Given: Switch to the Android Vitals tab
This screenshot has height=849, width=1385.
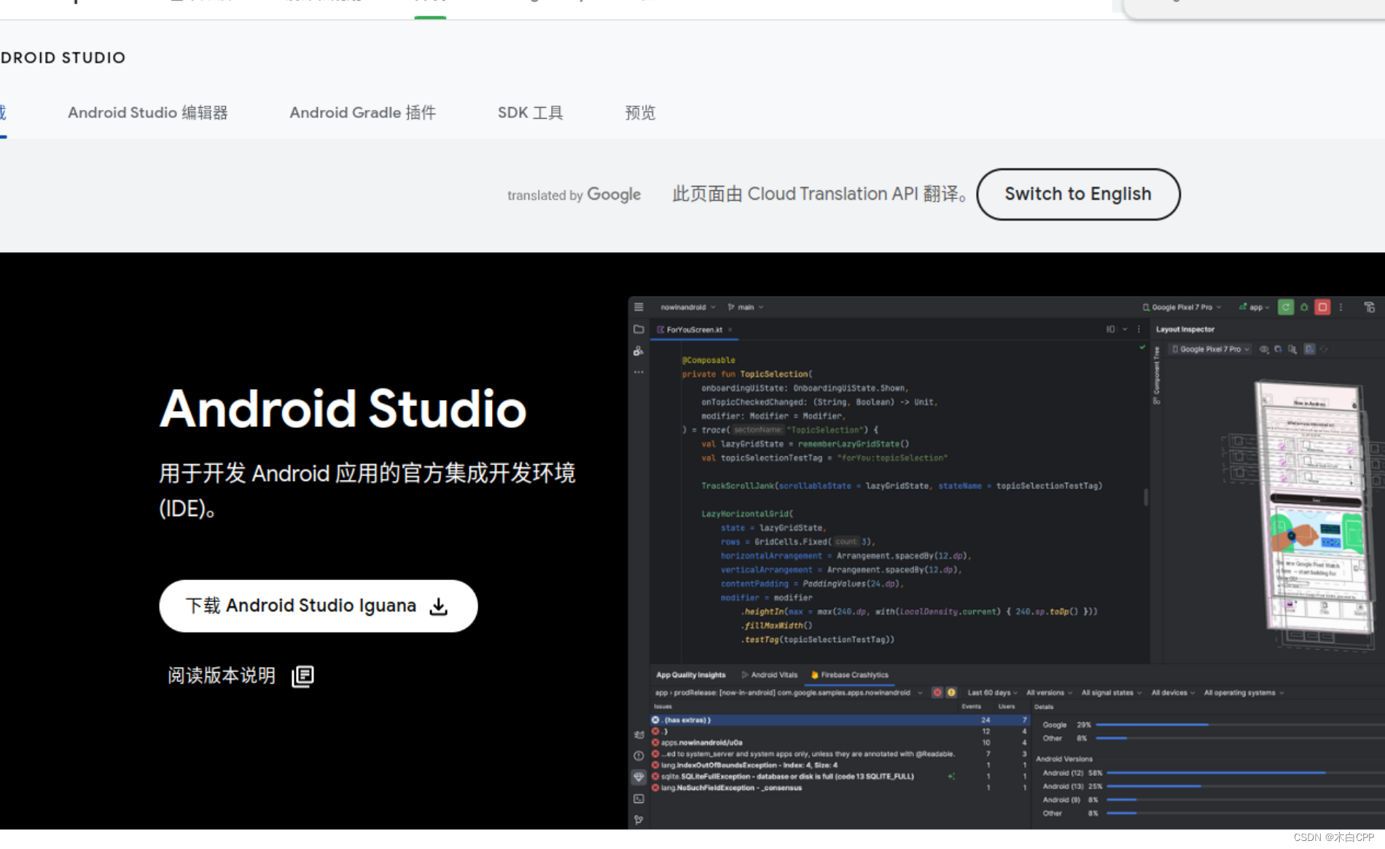Looking at the screenshot, I should coord(769,675).
